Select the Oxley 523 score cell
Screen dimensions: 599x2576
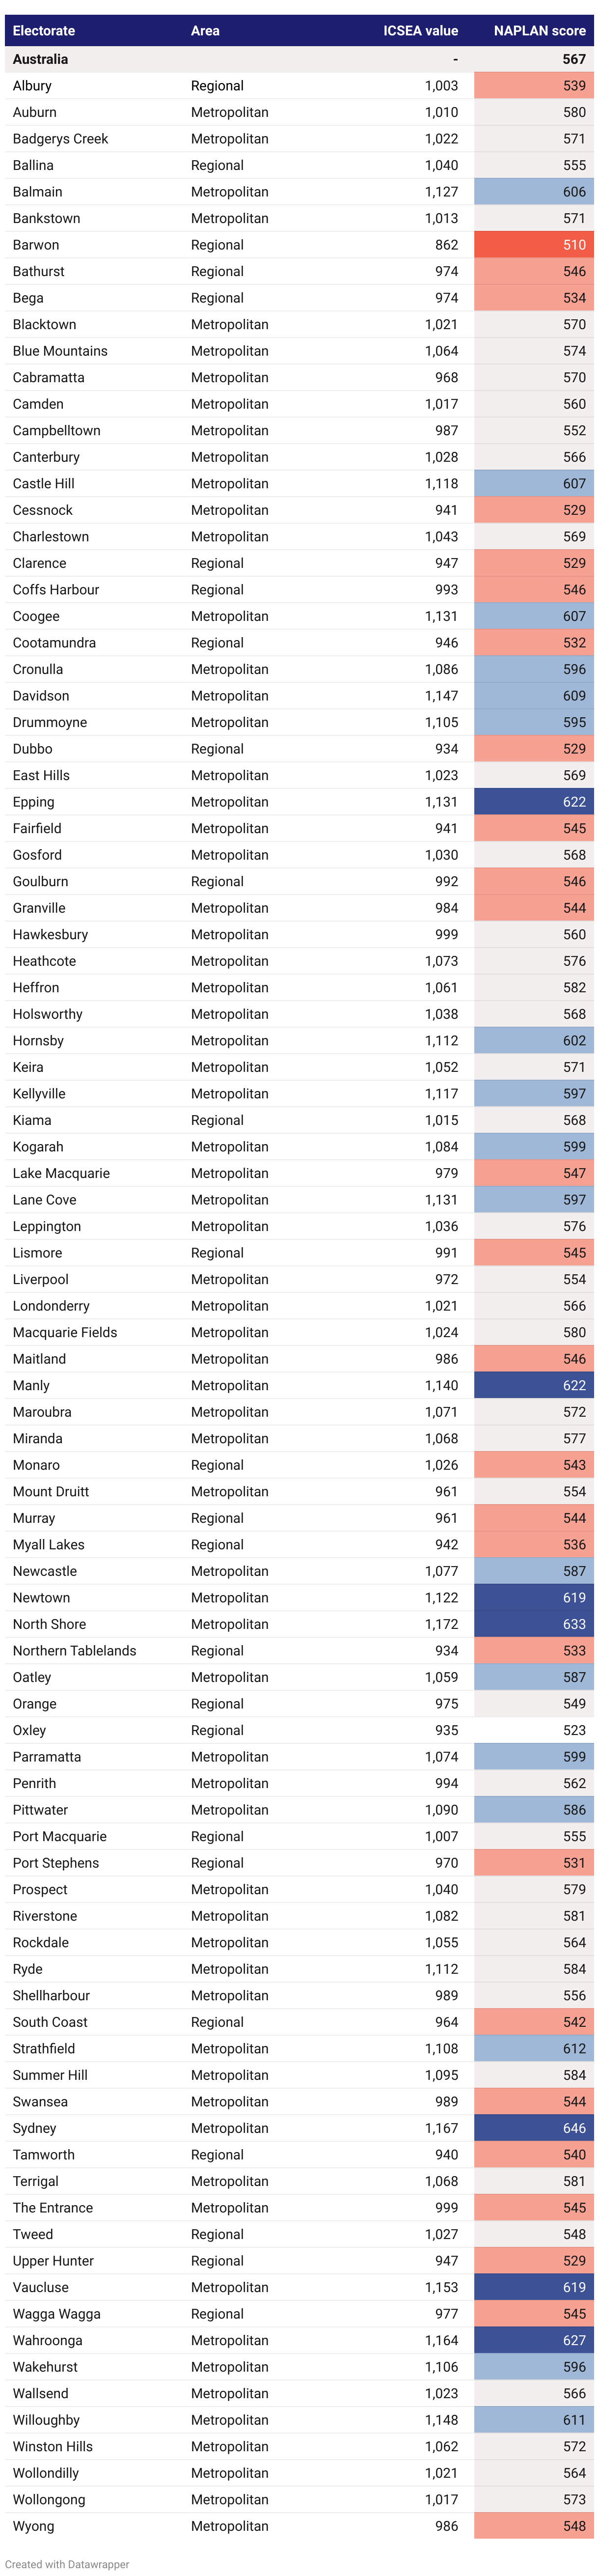point(534,1730)
